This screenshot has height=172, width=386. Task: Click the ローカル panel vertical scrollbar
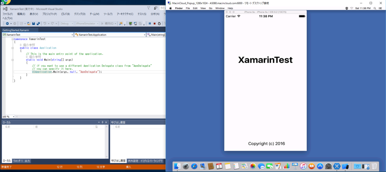click(107, 142)
